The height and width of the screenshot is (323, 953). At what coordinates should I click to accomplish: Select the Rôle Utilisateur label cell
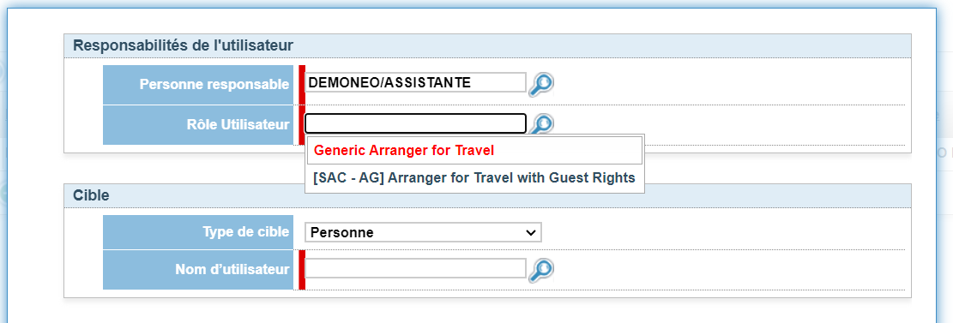pos(198,125)
